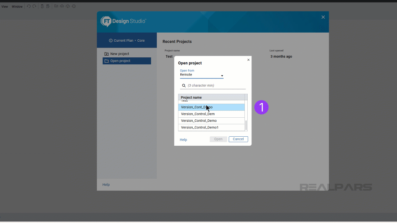The height and width of the screenshot is (223, 397).
Task: Select Version_Control_Dem in project list
Action: tap(211, 114)
